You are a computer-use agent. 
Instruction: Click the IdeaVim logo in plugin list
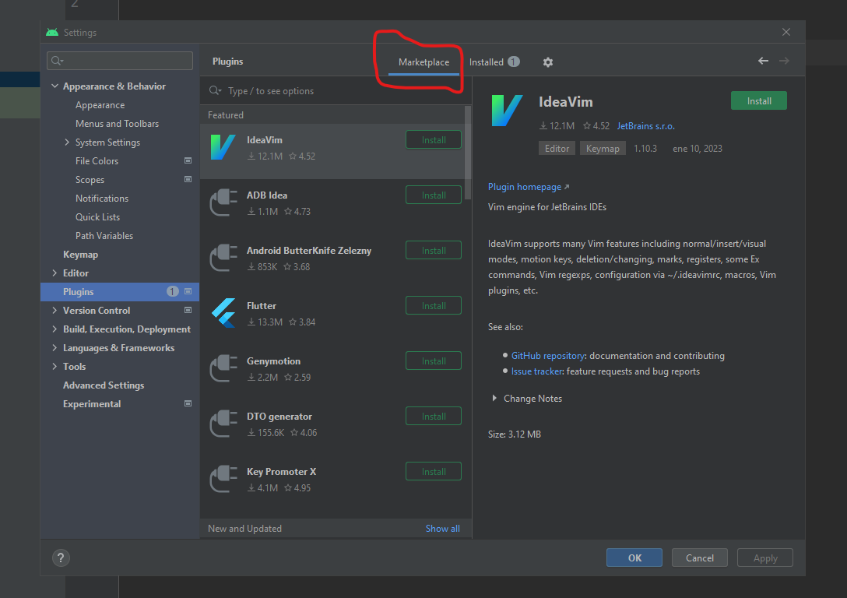[223, 147]
